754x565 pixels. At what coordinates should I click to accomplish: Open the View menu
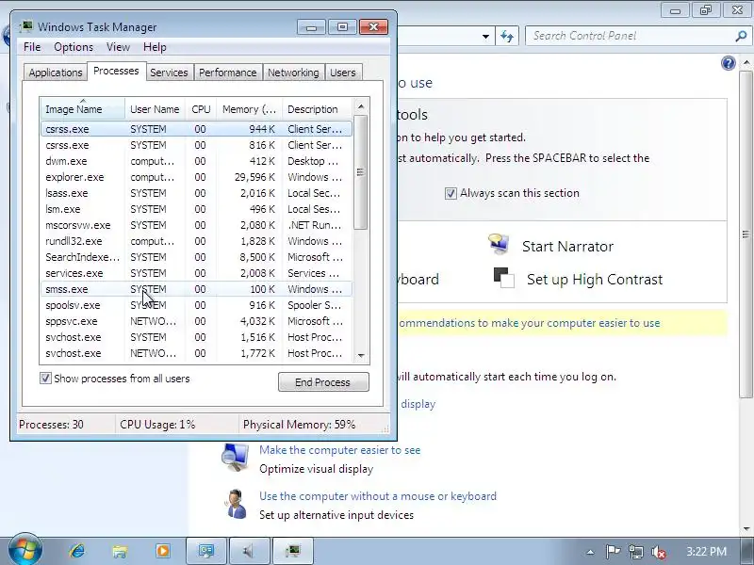coord(119,47)
